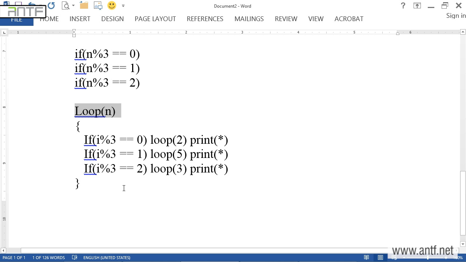Click the Print Preview magnifier icon
Image resolution: width=466 pixels, height=262 pixels.
(x=66, y=5)
